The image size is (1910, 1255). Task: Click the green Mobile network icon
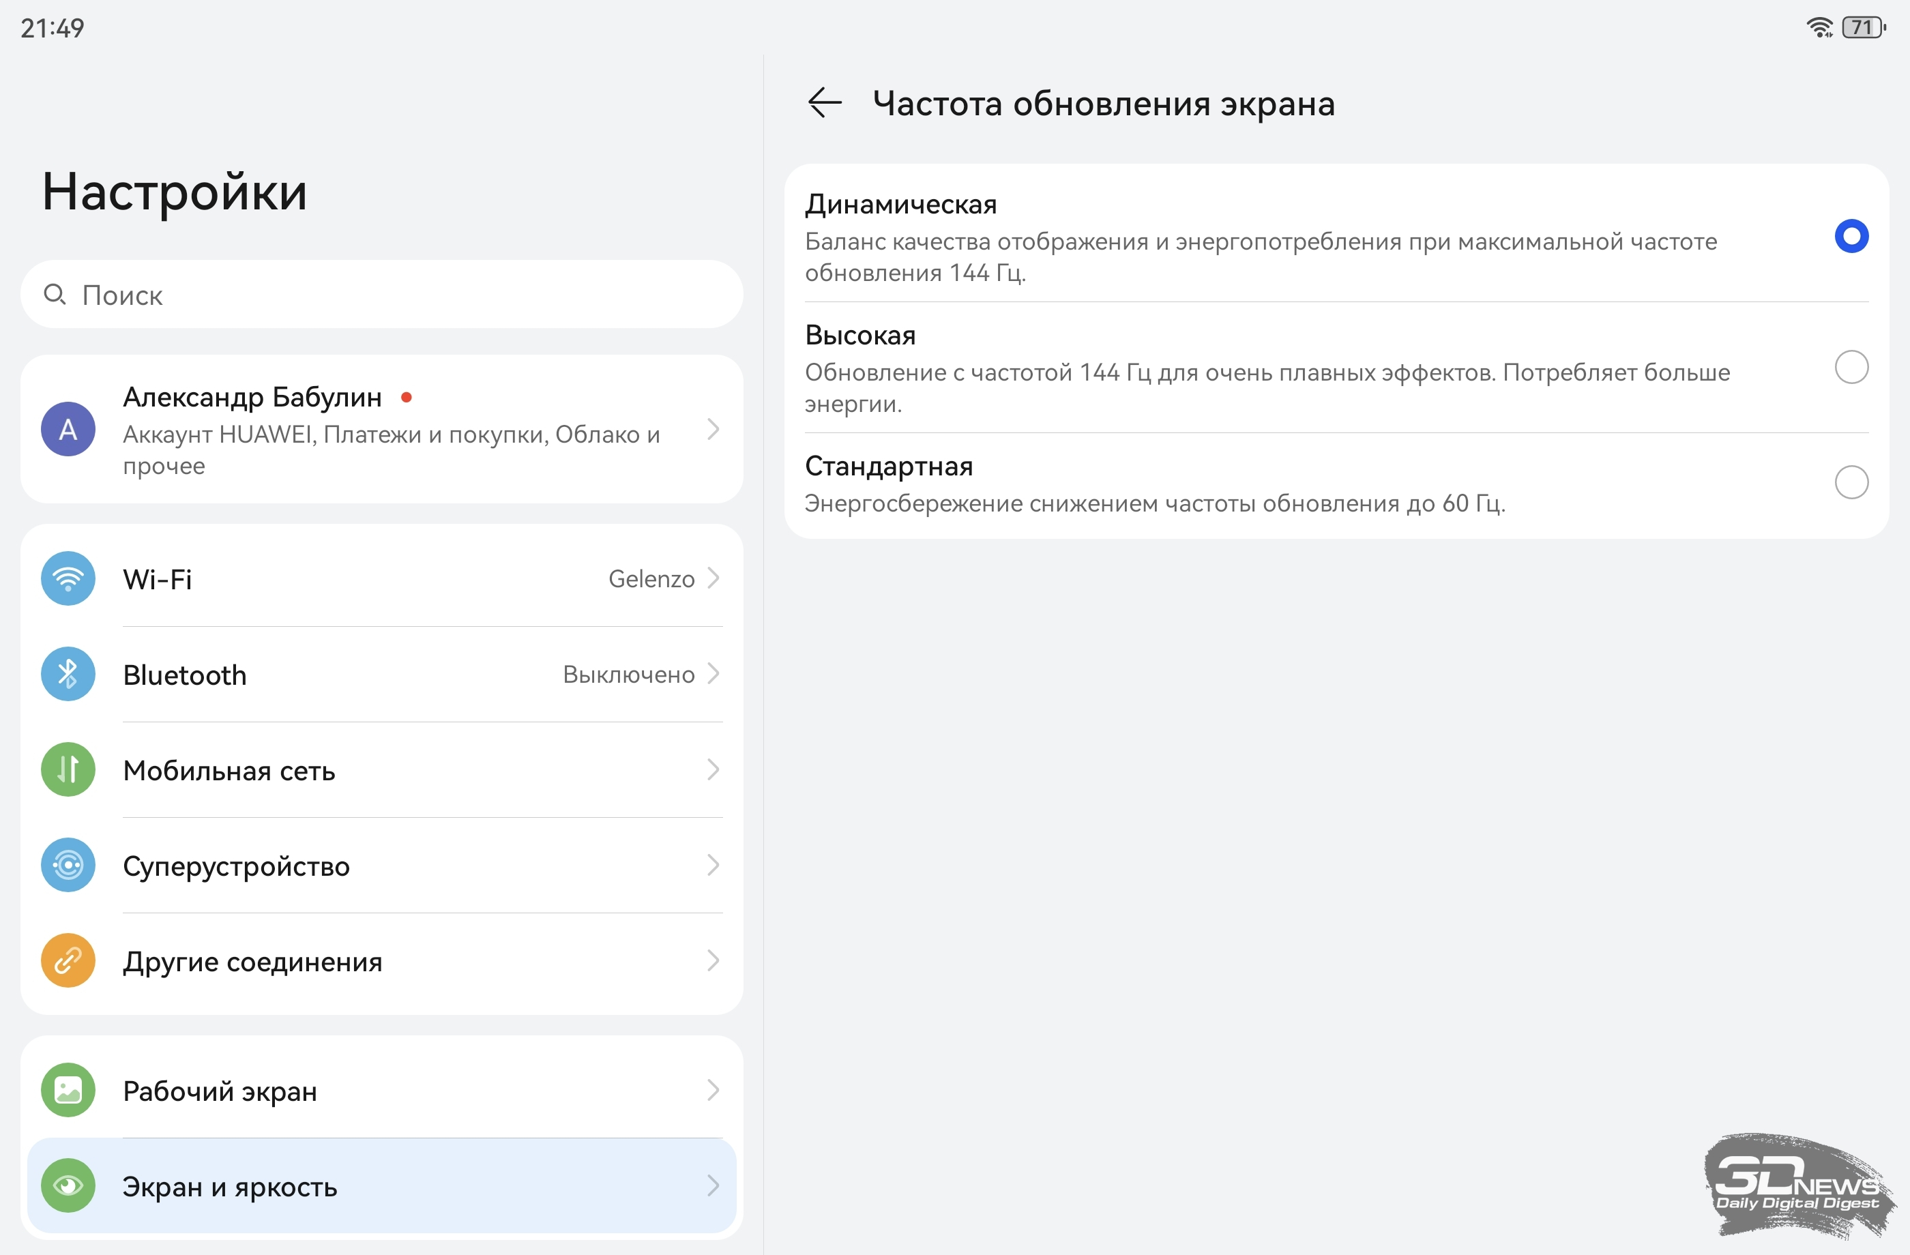pyautogui.click(x=68, y=769)
